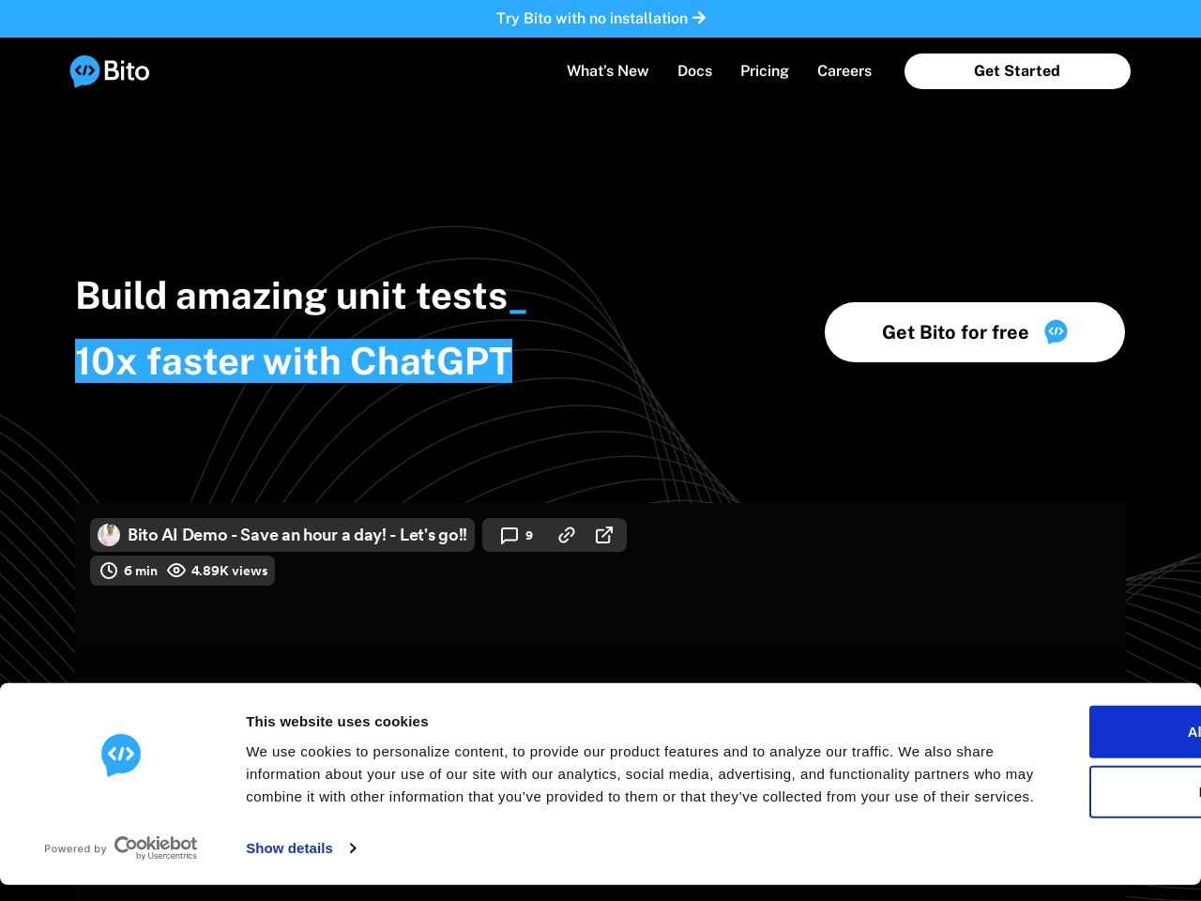Click the outlined cookie button below the blue one

click(1145, 792)
